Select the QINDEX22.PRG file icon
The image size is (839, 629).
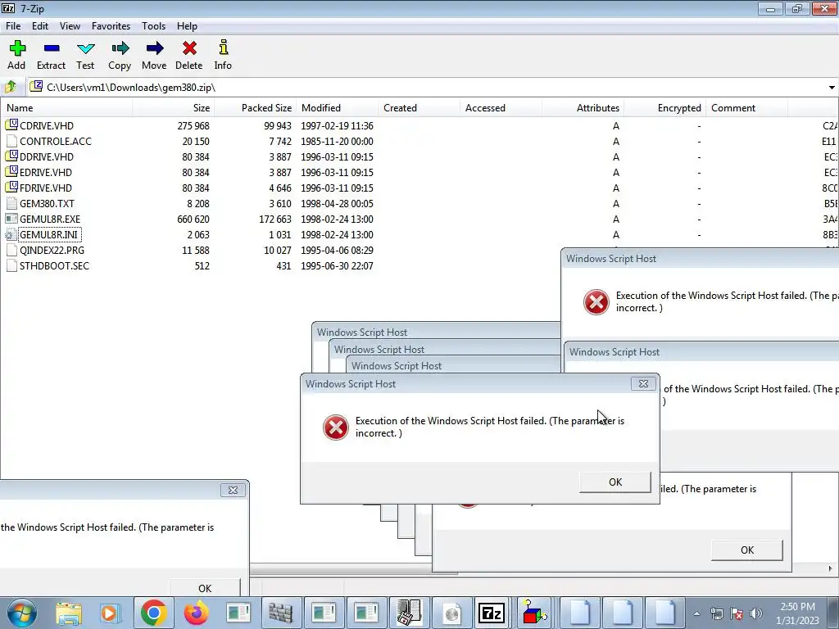[11, 250]
